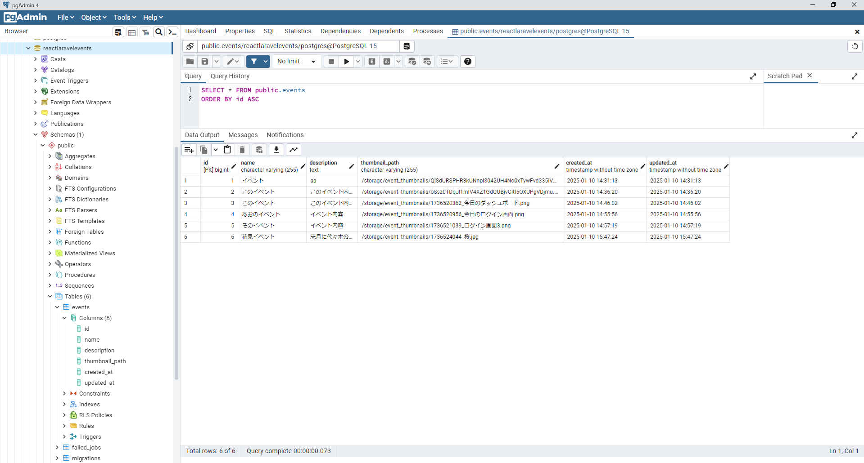This screenshot has width=864, height=463.
Task: Open the No limit rows dropdown
Action: click(x=297, y=62)
